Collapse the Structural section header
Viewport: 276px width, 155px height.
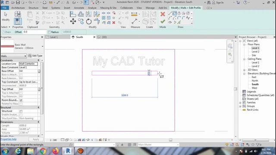pyautogui.click(x=38, y=107)
